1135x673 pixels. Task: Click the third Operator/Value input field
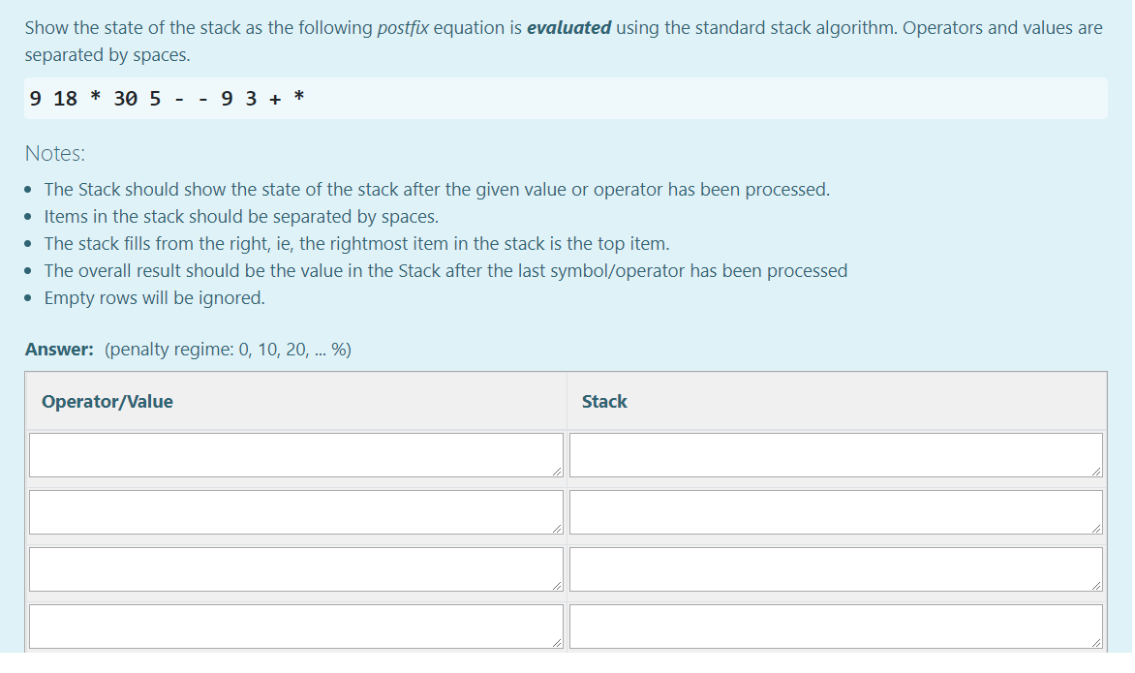pos(291,568)
